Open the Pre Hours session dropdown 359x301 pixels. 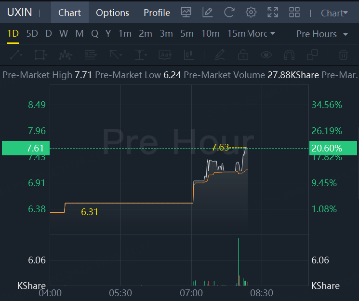[x=322, y=34]
